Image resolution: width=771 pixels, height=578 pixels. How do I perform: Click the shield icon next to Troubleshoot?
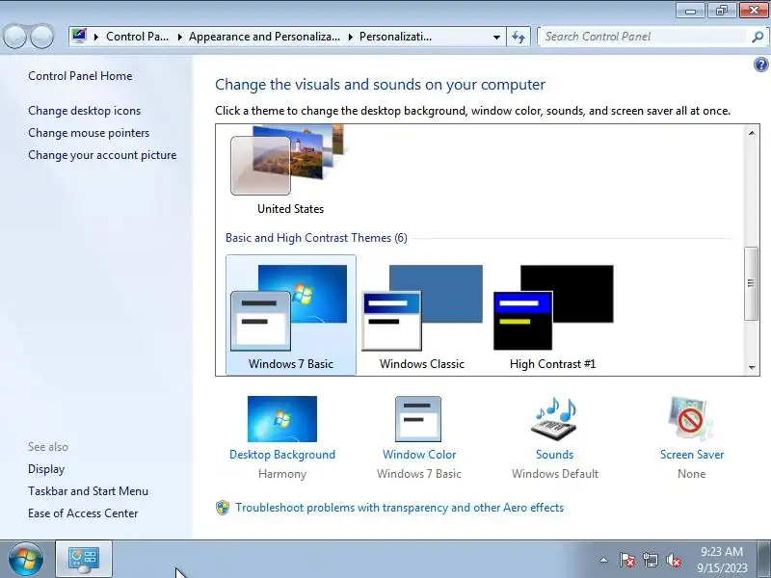click(x=223, y=508)
